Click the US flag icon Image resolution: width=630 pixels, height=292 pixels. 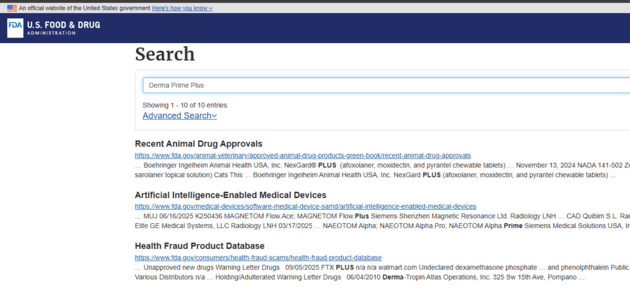pyautogui.click(x=12, y=8)
